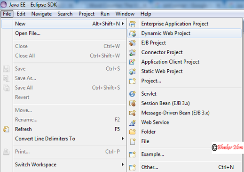244x172 pixels.
Task: Expand Convert Line Delimiters To submenu arrow
Action: point(123,139)
